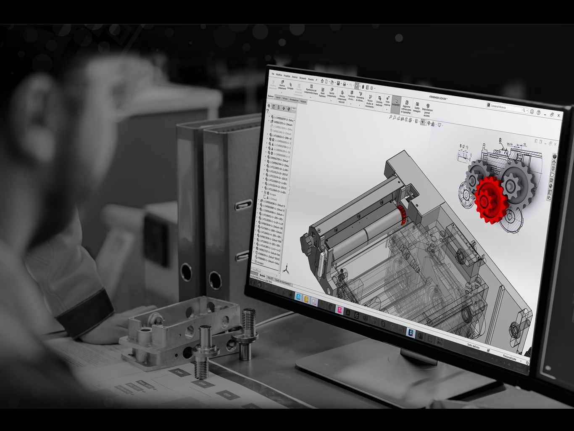The width and height of the screenshot is (574, 431).
Task: Click the FeatureManager tree filter icon
Action: pyautogui.click(x=268, y=111)
